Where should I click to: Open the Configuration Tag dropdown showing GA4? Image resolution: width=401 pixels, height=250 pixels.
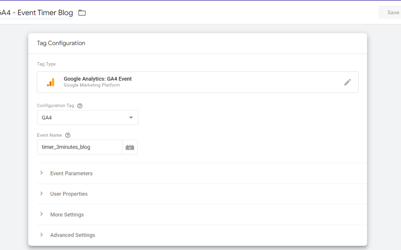(x=87, y=118)
